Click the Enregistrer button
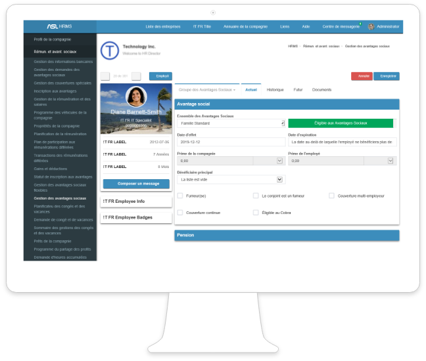The width and height of the screenshot is (426, 361). pos(387,76)
